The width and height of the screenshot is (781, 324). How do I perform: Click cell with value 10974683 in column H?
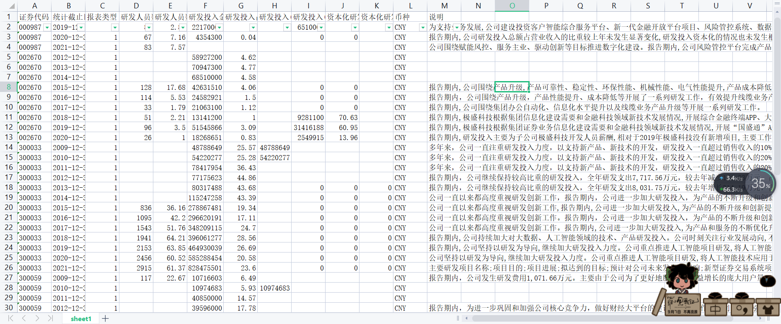click(x=274, y=288)
